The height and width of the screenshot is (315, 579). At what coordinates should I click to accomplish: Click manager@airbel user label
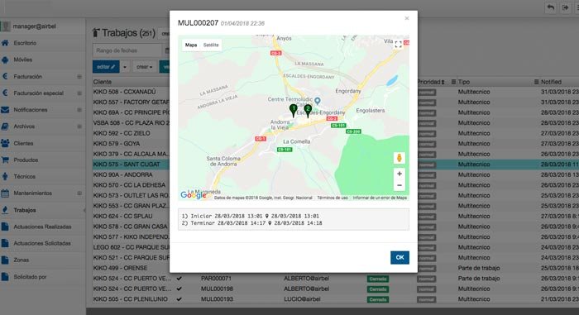35,26
